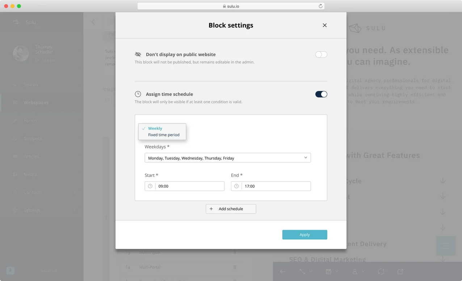The height and width of the screenshot is (281, 462).
Task: Click the preview back arrow icon
Action: click(283, 272)
